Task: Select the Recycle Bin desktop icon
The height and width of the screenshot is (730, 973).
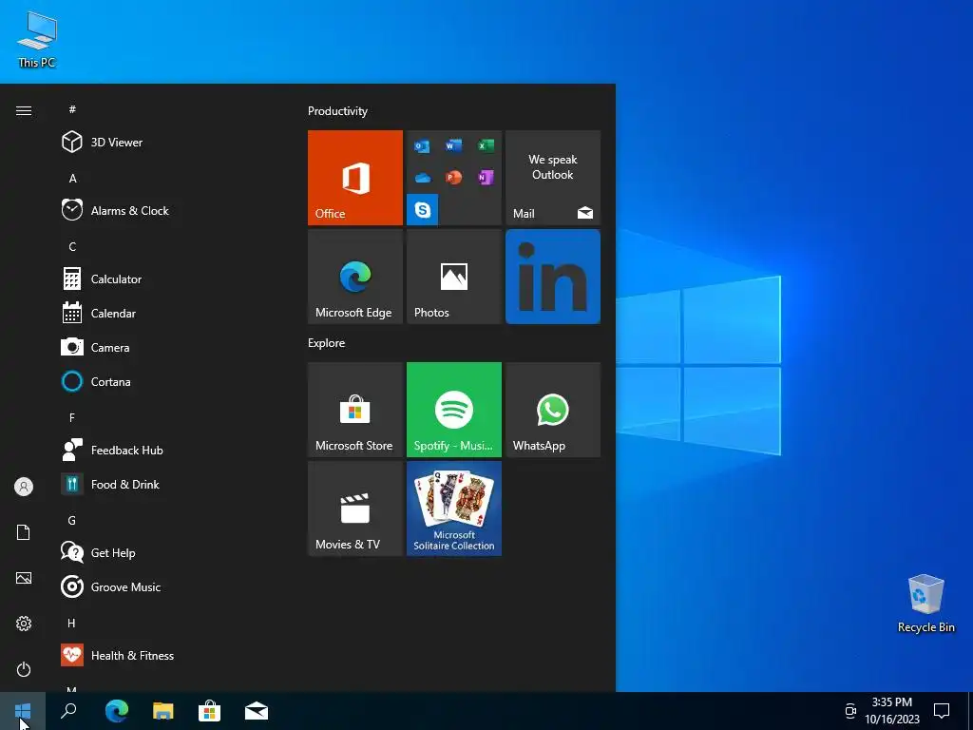Action: 925,604
